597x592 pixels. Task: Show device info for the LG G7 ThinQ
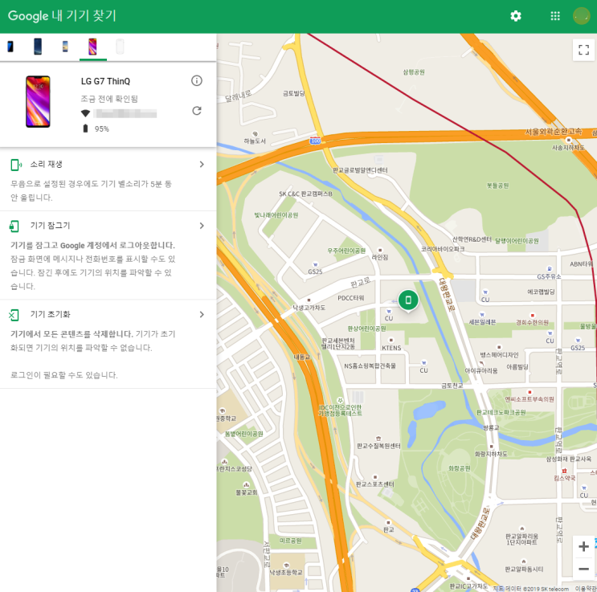(x=197, y=80)
